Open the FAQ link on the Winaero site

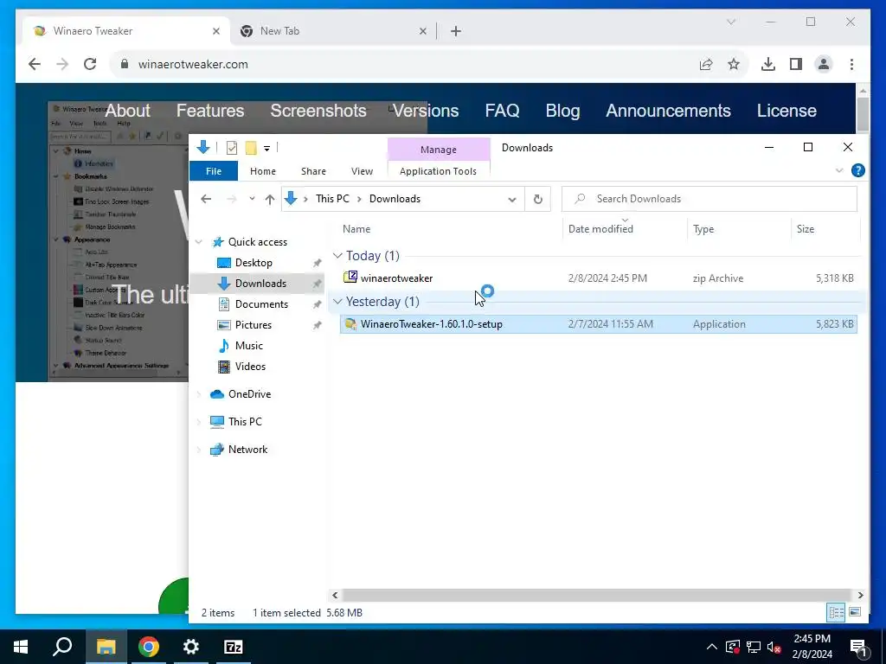click(502, 111)
